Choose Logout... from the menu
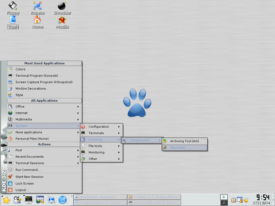 click(45, 190)
